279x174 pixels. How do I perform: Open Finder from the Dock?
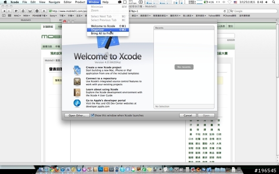coord(41,169)
